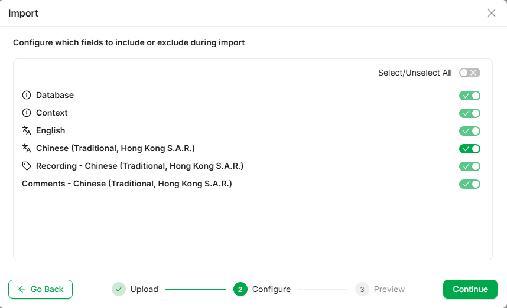Switch off Recording - Chinese toggle
The image size is (507, 308).
pyautogui.click(x=470, y=166)
